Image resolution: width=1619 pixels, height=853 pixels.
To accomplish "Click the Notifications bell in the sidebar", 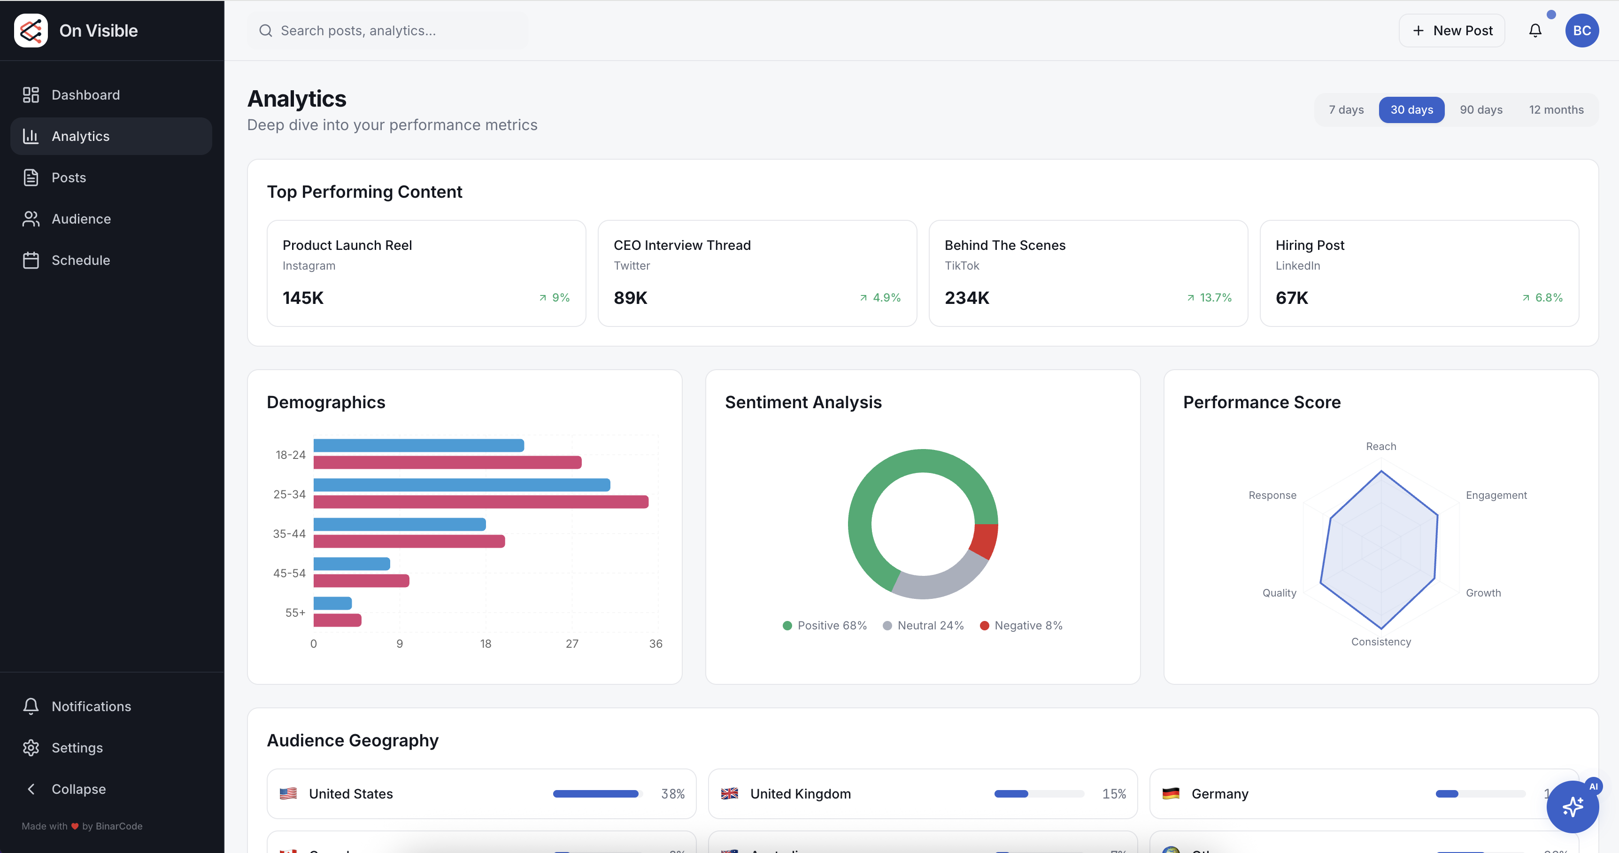I will click(x=31, y=706).
